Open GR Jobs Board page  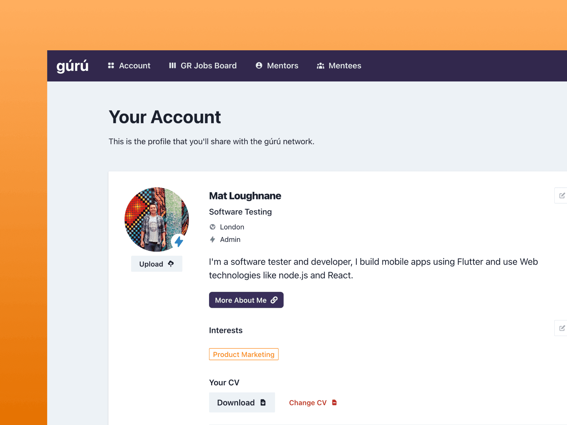pyautogui.click(x=208, y=66)
